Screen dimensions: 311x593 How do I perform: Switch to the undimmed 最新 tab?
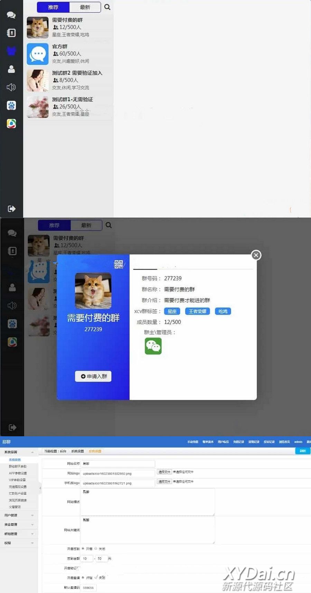85,7
